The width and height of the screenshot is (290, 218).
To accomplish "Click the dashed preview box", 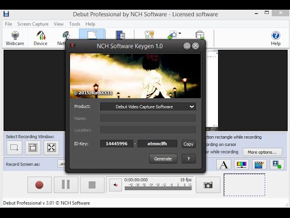I will coord(244,185).
